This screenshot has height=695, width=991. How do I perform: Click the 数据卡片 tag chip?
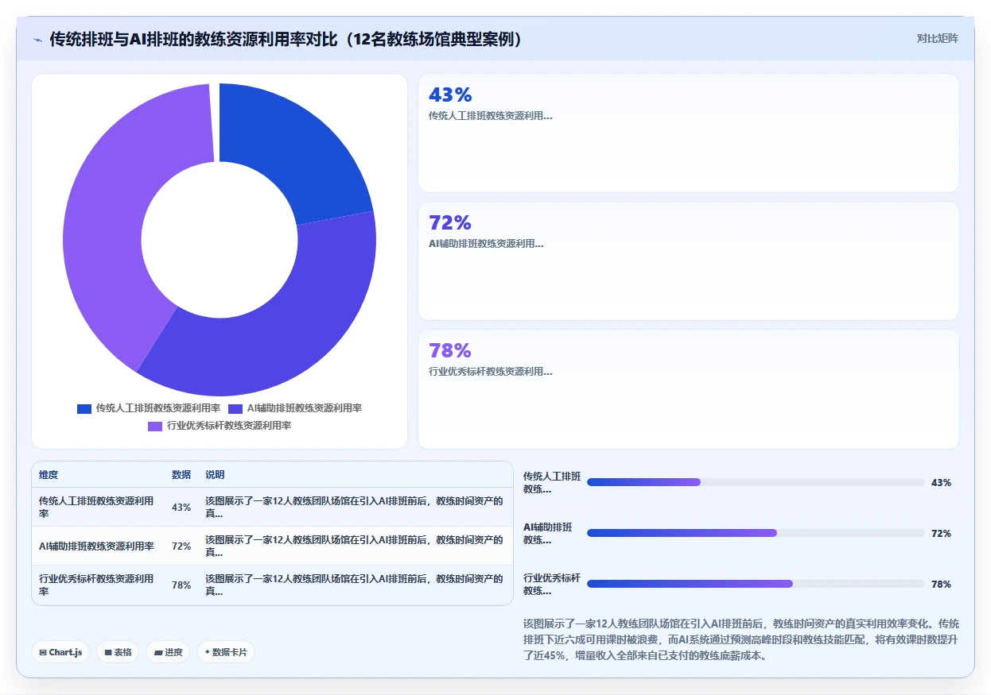click(226, 652)
